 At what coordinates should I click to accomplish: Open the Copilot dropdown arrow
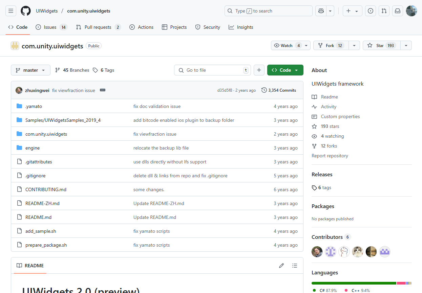330,11
